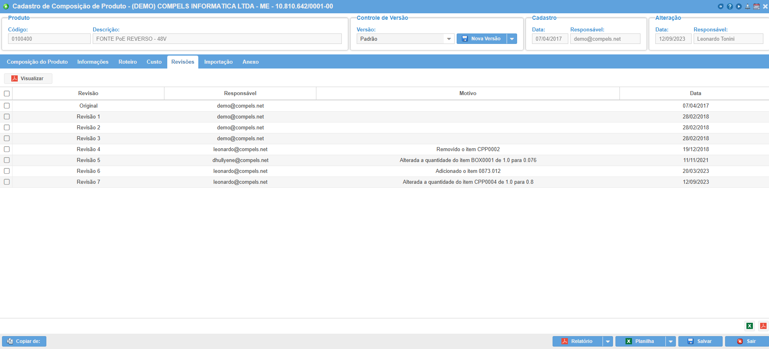Click the green plus icon beside window title
The width and height of the screenshot is (769, 349).
[6, 6]
